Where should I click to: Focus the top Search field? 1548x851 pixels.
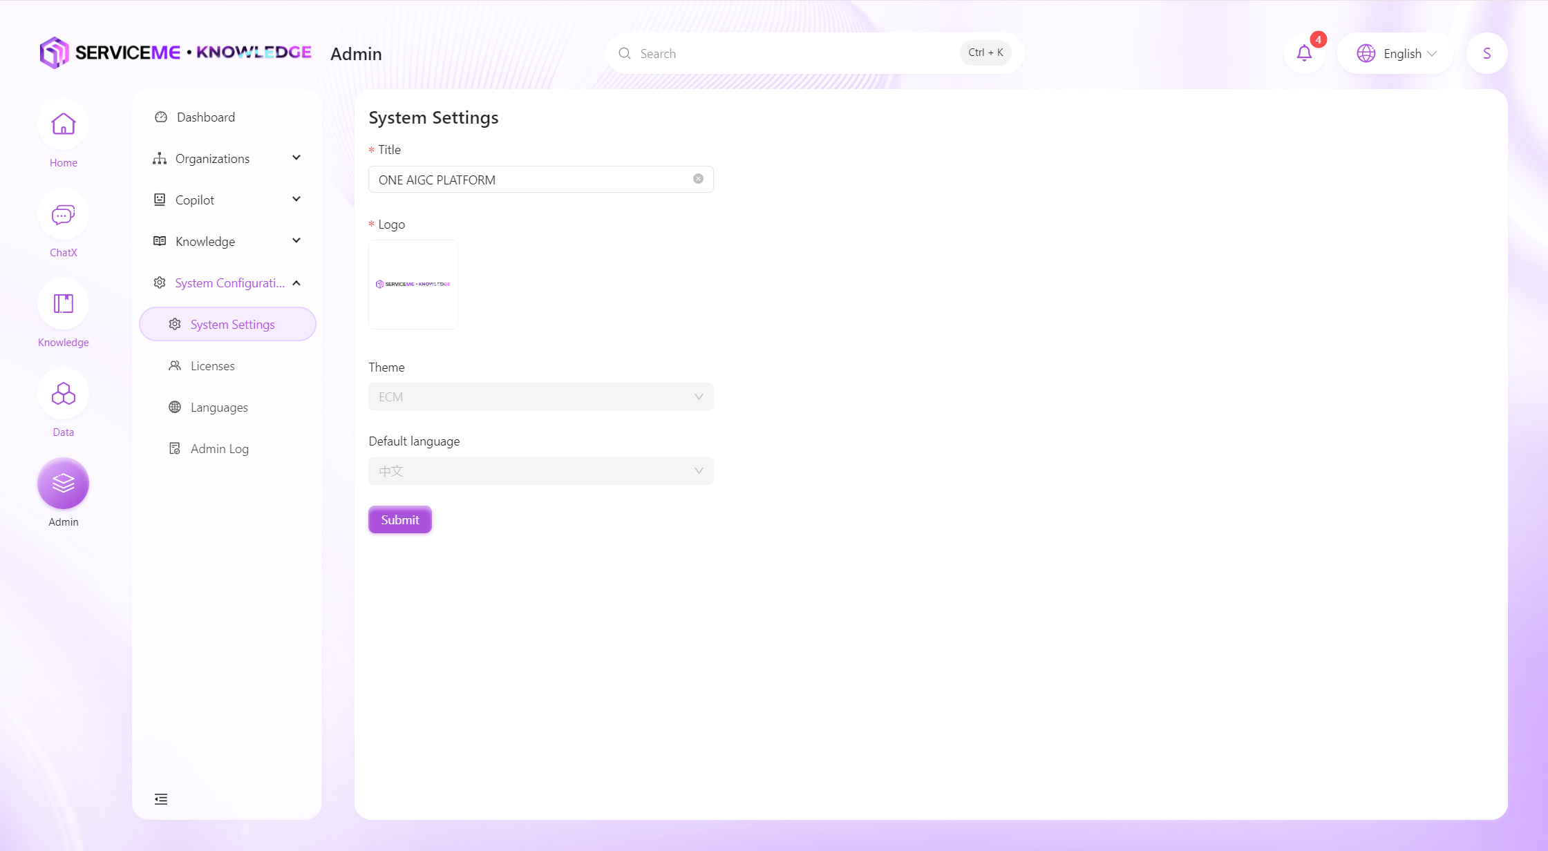point(795,53)
